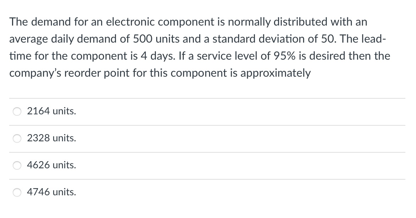Click the 2328 units answer text
The image size is (416, 218).
coord(51,138)
